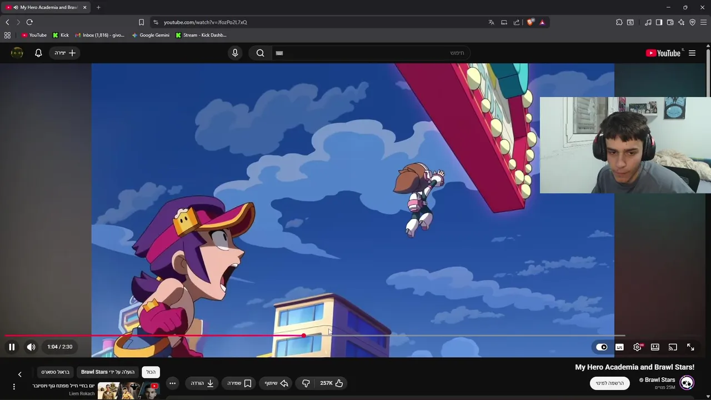Open the browser extensions puzzle icon
Screen dimensions: 711x400
(x=619, y=22)
